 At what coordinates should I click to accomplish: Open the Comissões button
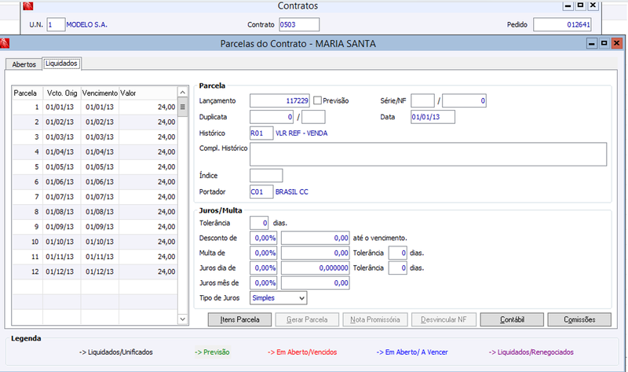coord(579,319)
